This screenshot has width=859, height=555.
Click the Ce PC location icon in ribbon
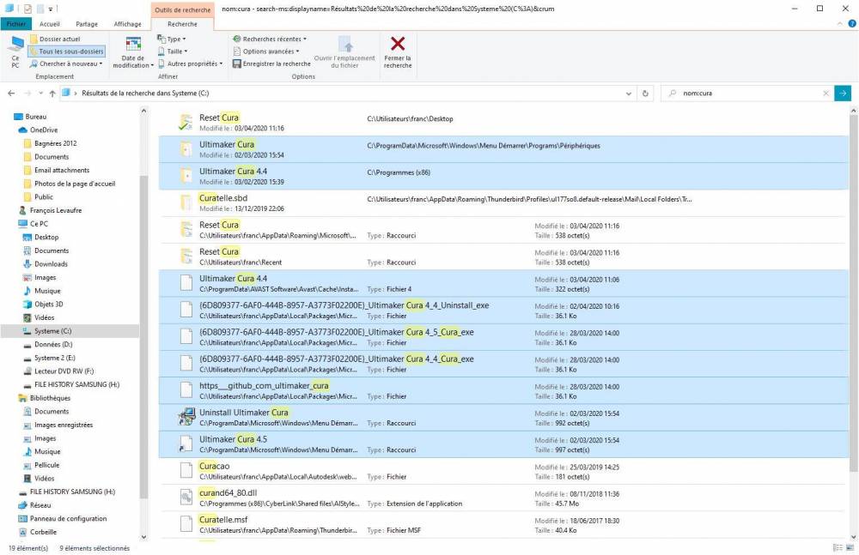[15, 52]
